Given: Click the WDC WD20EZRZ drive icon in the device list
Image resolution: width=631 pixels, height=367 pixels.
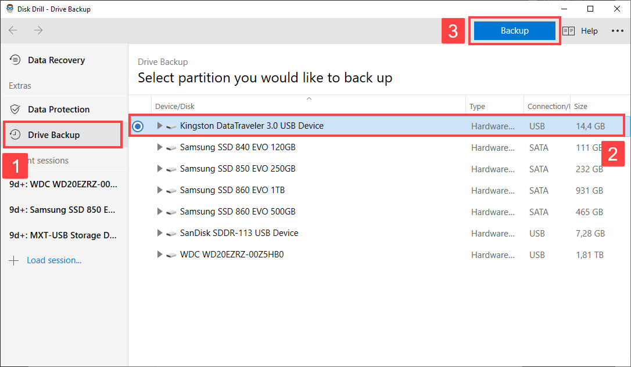Looking at the screenshot, I should (171, 255).
